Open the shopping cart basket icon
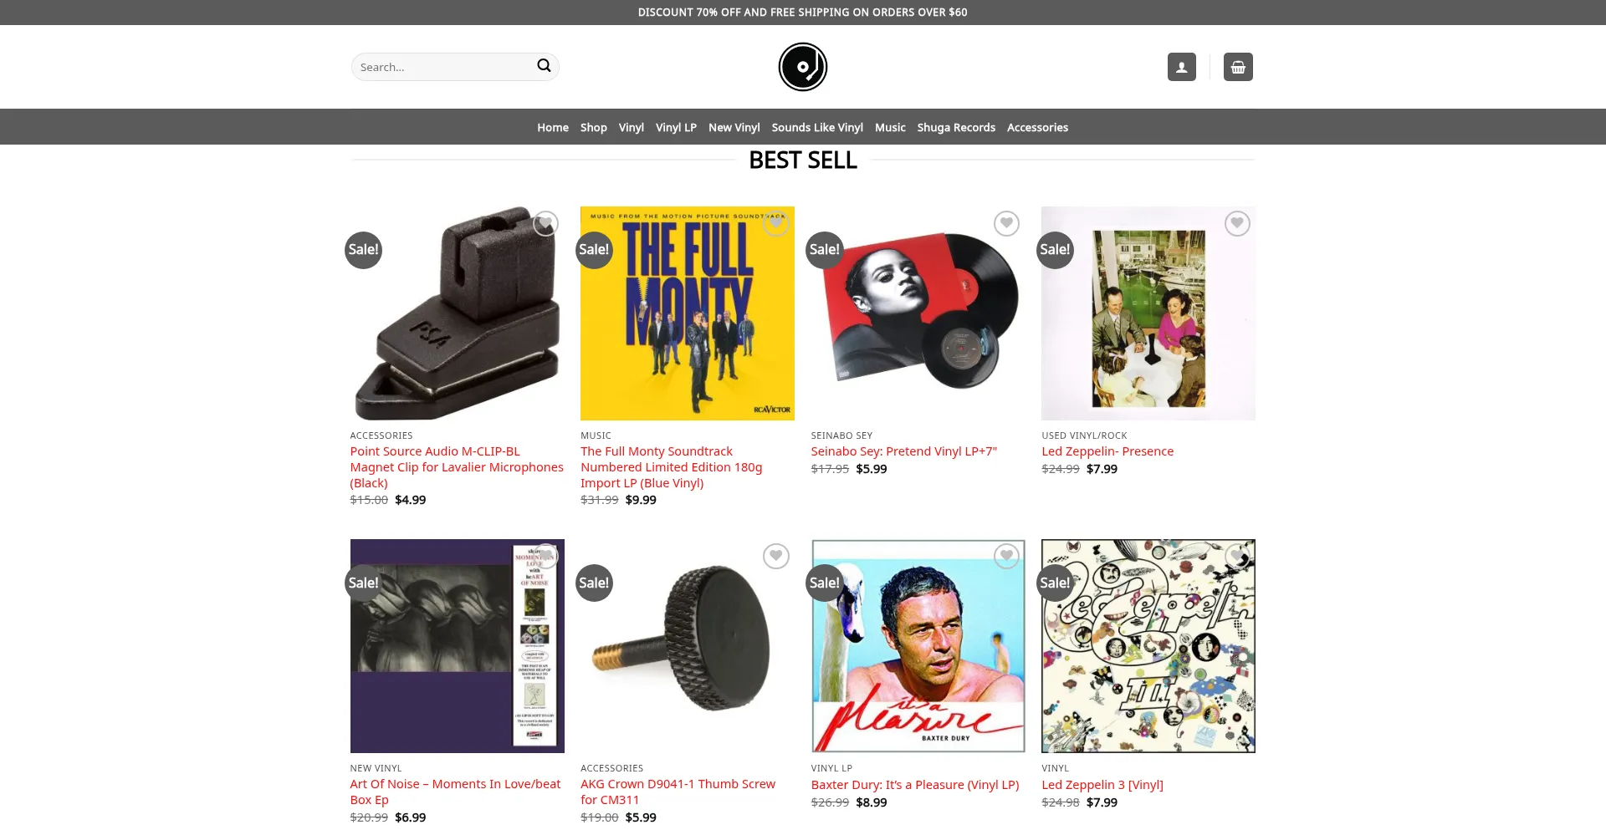 pyautogui.click(x=1238, y=67)
